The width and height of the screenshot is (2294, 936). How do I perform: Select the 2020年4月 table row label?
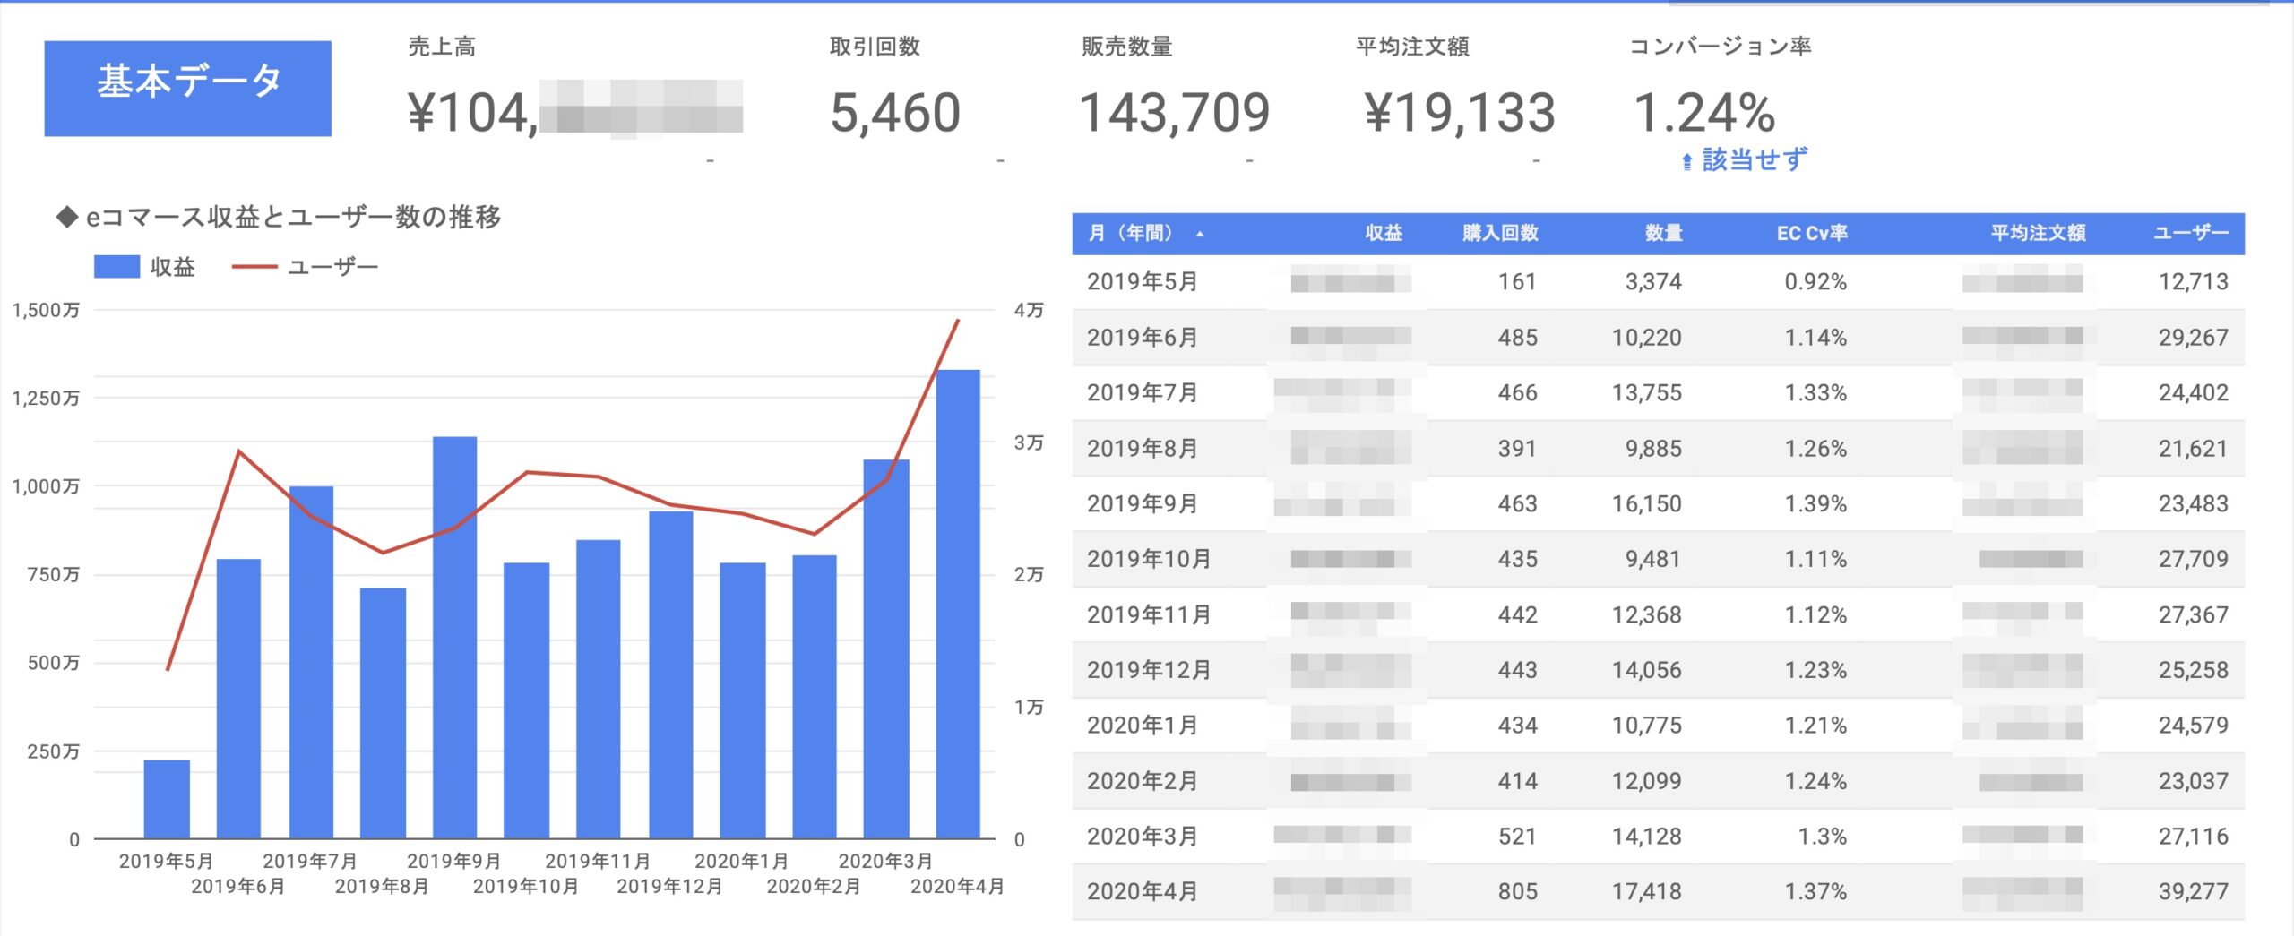pyautogui.click(x=1143, y=892)
